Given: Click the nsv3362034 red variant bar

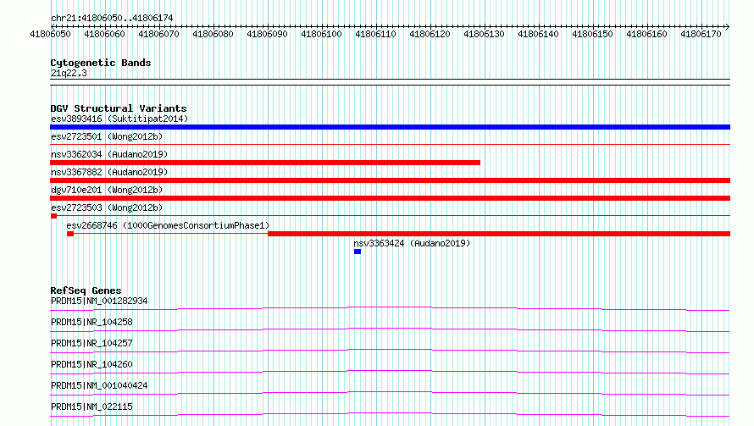Looking at the screenshot, I should [x=265, y=163].
